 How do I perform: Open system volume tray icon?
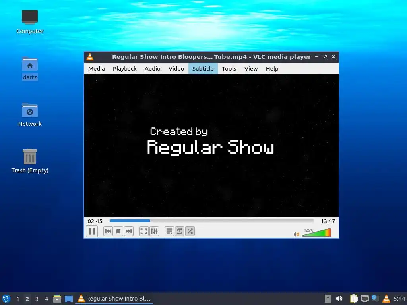[339, 299]
